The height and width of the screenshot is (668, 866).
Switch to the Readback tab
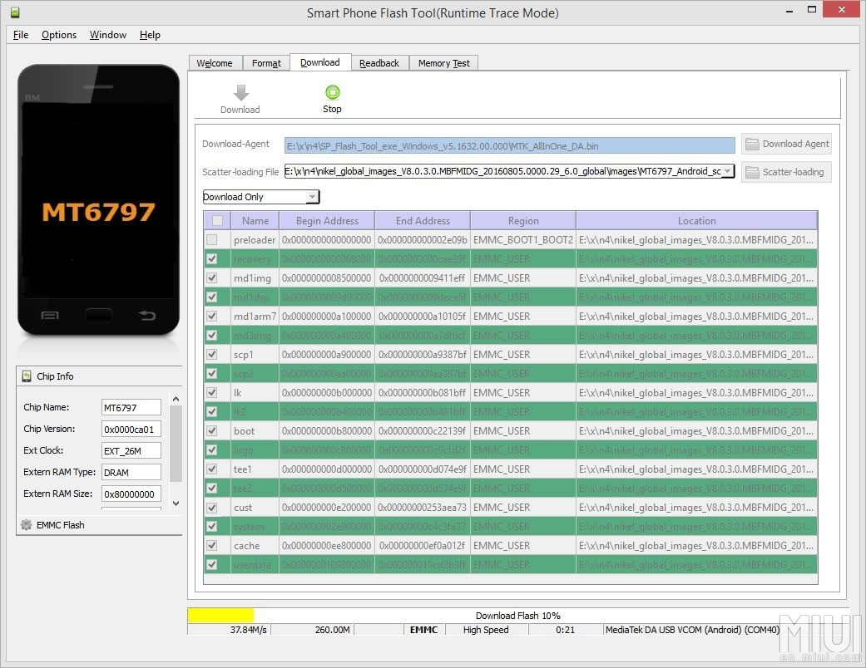pos(379,63)
